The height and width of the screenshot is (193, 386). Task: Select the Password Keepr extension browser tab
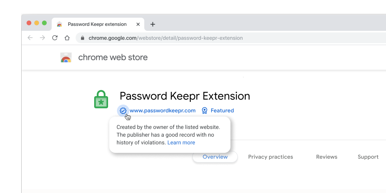(96, 24)
